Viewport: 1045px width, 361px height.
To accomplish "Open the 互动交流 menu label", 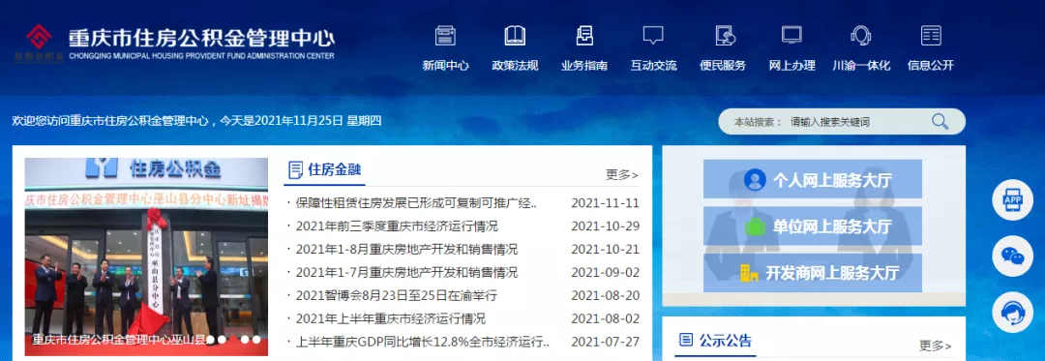I will (654, 65).
